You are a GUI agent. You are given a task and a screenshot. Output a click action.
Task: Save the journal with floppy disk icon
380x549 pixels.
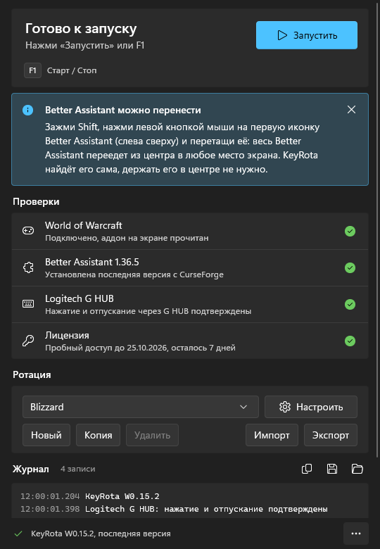(x=332, y=469)
